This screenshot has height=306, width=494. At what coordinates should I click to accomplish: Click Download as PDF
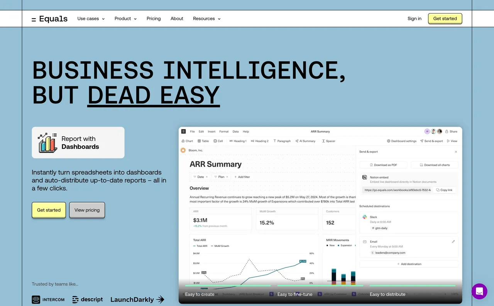[x=383, y=165]
